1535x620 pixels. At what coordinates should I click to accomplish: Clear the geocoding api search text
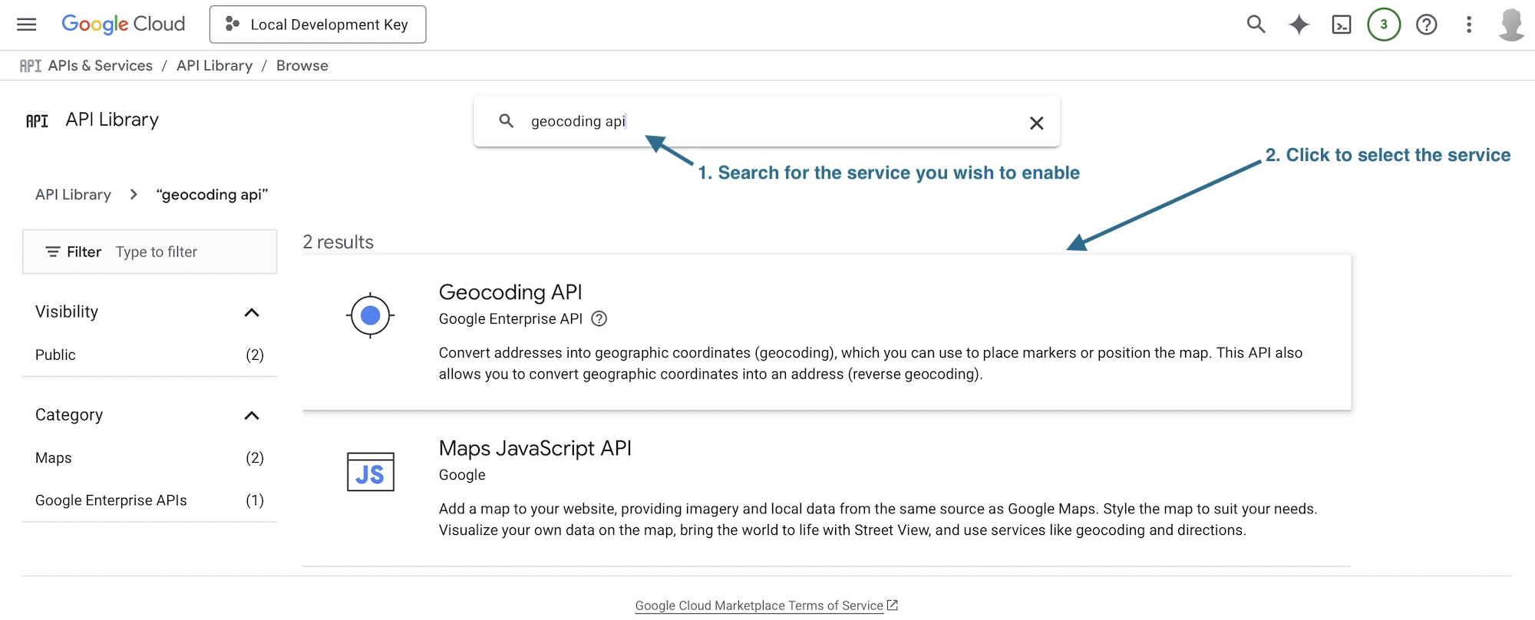[x=1036, y=123]
